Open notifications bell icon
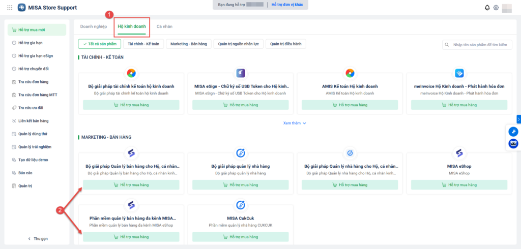Image resolution: width=521 pixels, height=249 pixels. click(x=487, y=8)
